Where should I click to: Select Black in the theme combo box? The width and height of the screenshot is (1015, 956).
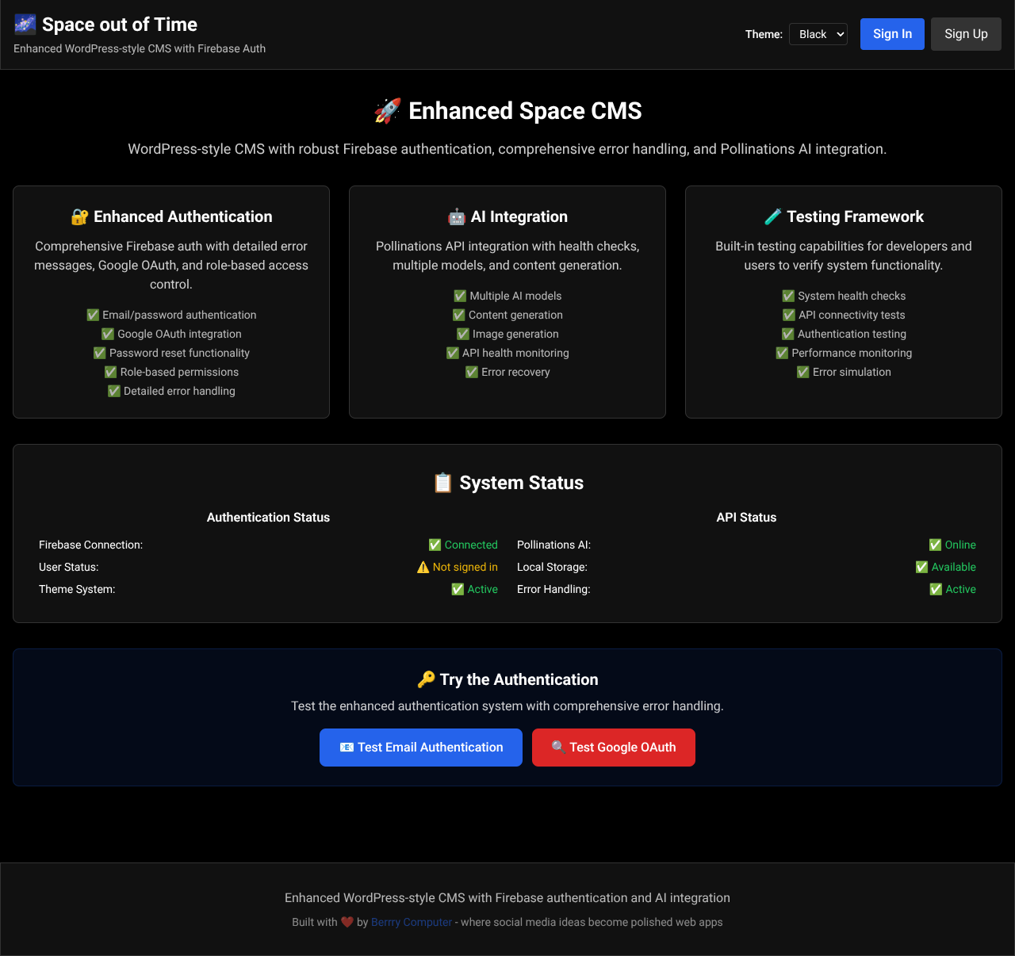point(818,34)
